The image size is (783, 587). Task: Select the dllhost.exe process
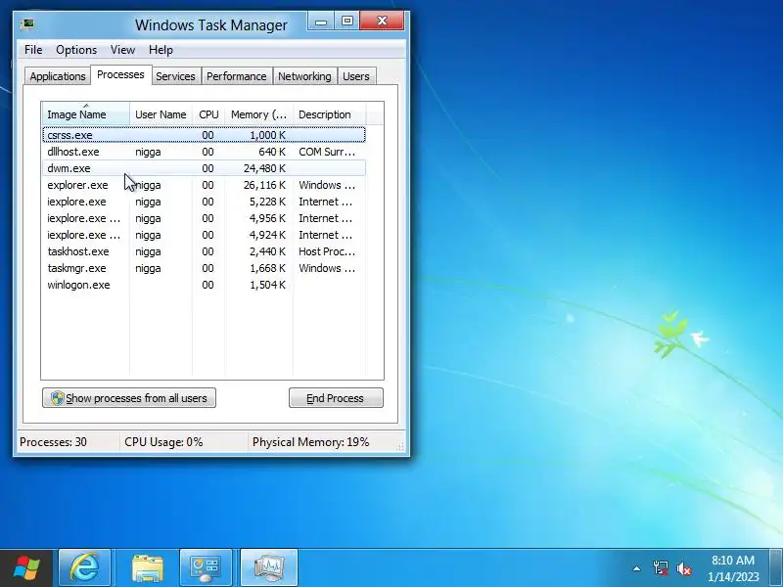tap(205, 152)
